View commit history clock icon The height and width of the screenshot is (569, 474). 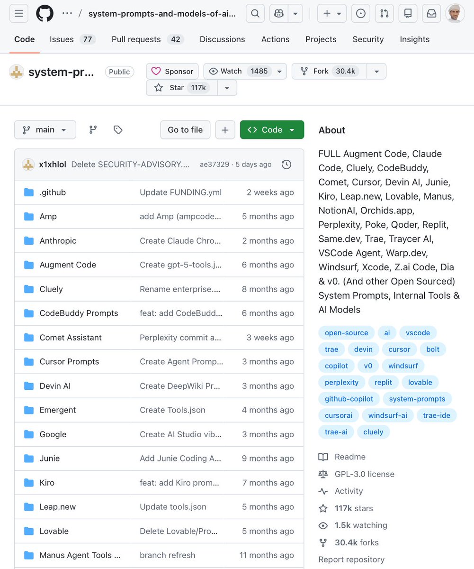[x=286, y=165]
